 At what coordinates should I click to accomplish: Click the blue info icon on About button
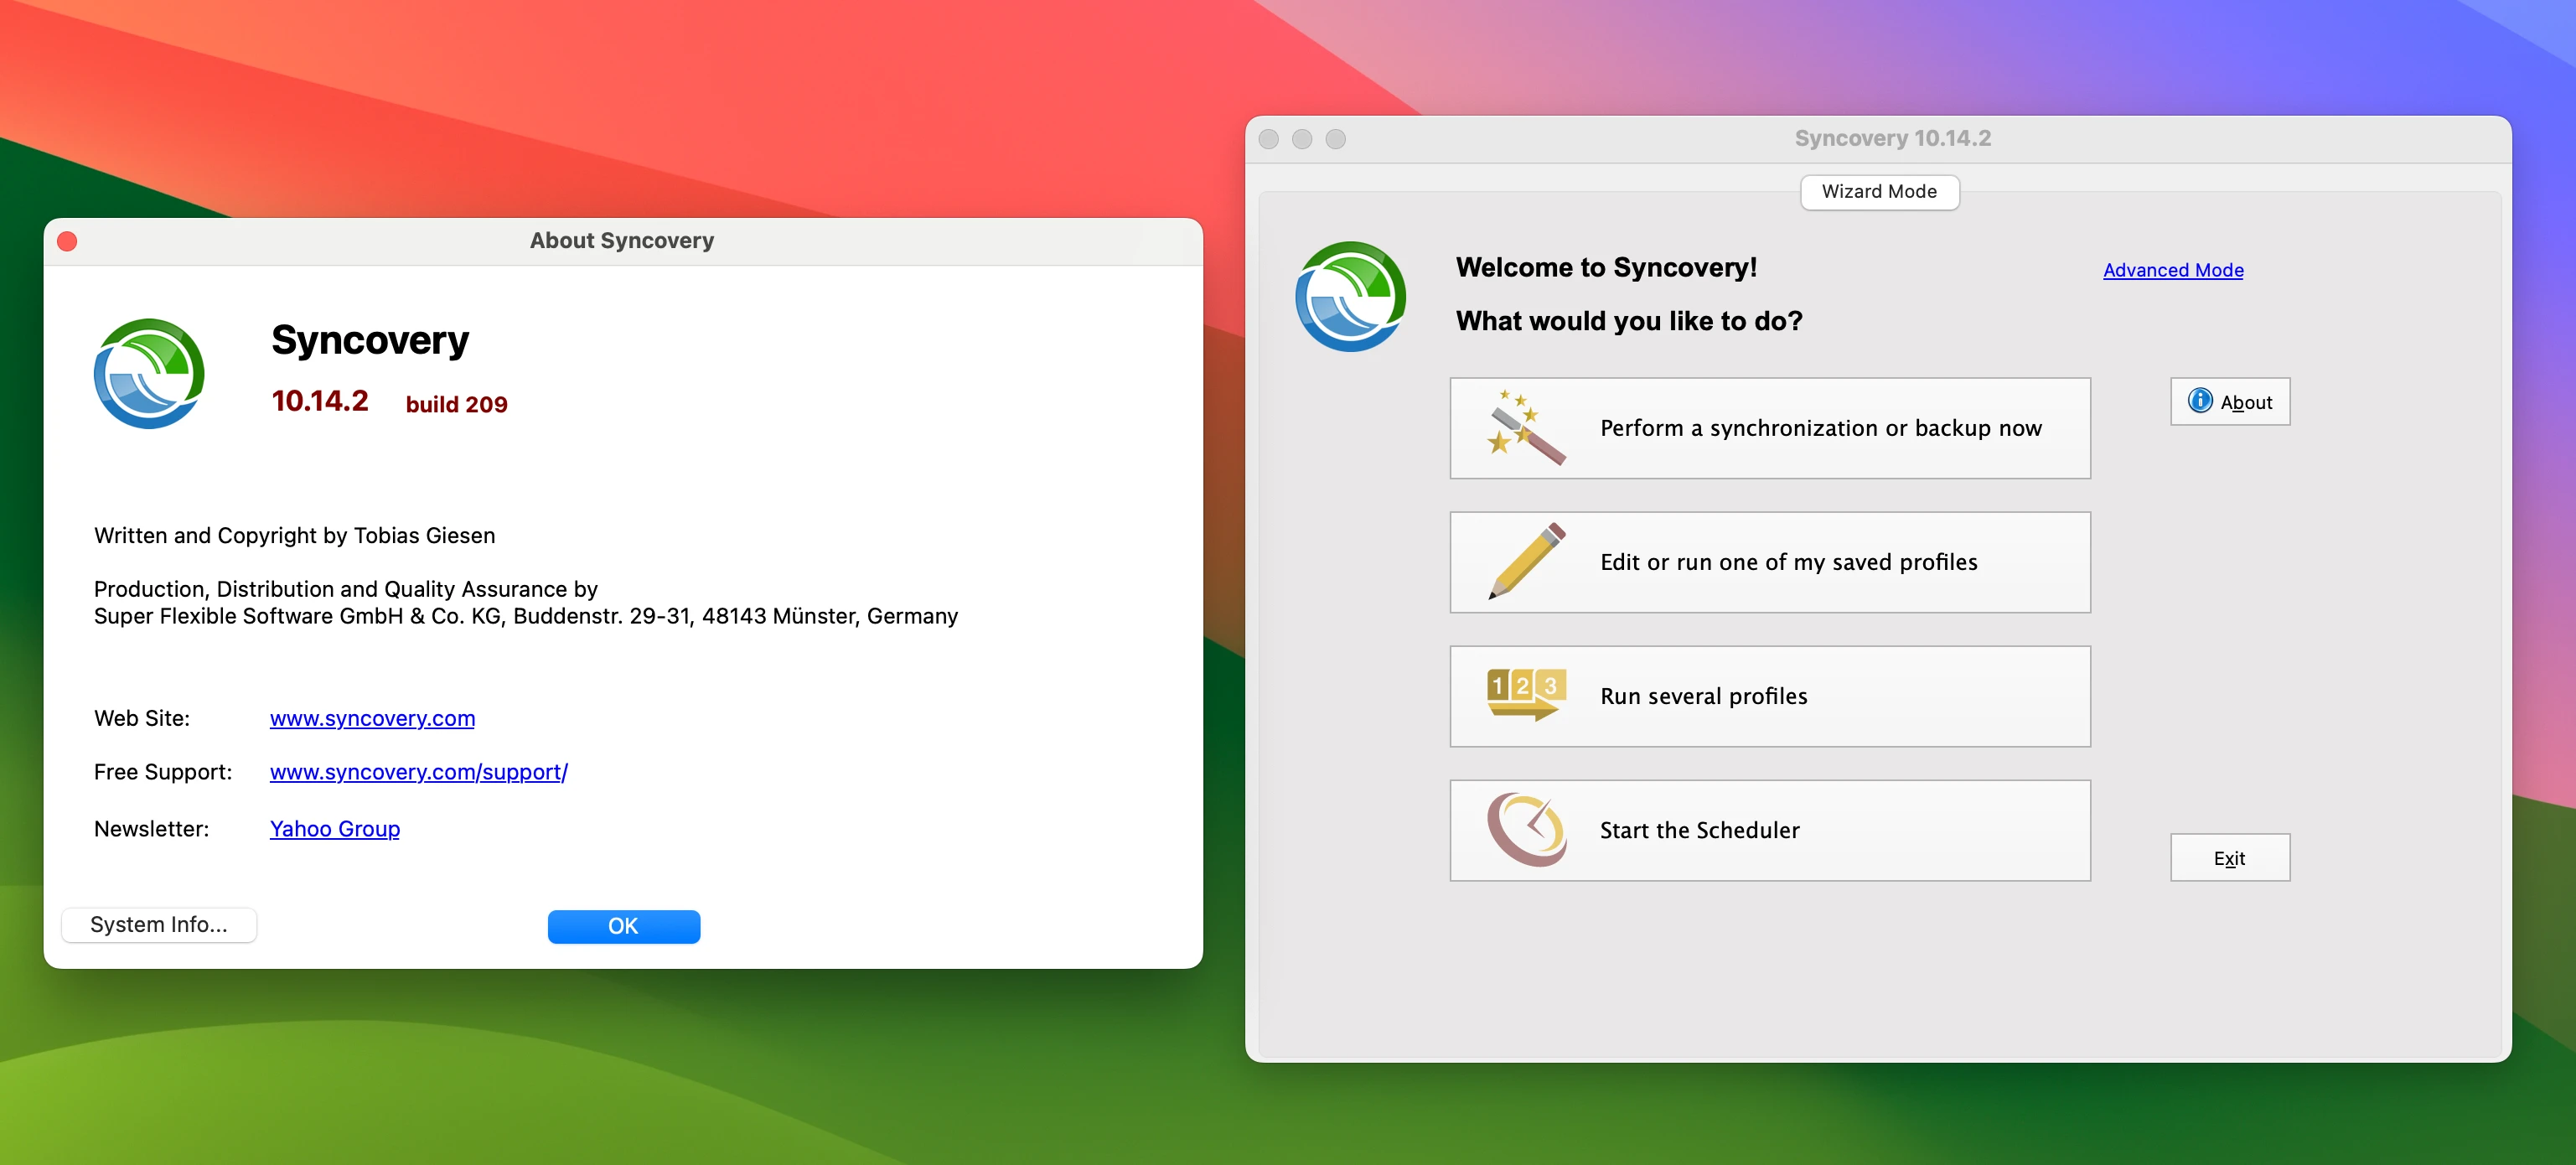point(2200,401)
